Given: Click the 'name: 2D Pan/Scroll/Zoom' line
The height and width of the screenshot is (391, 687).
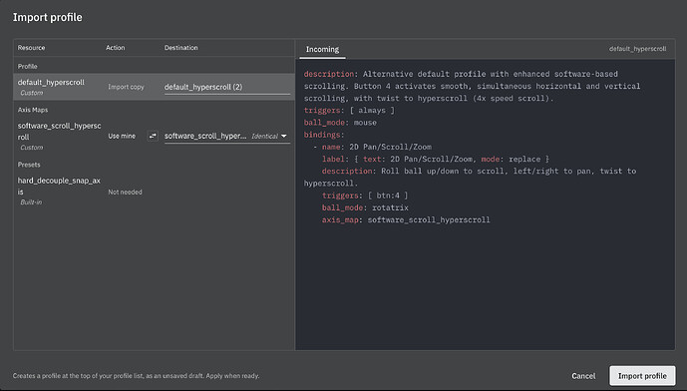Looking at the screenshot, I should click(377, 147).
